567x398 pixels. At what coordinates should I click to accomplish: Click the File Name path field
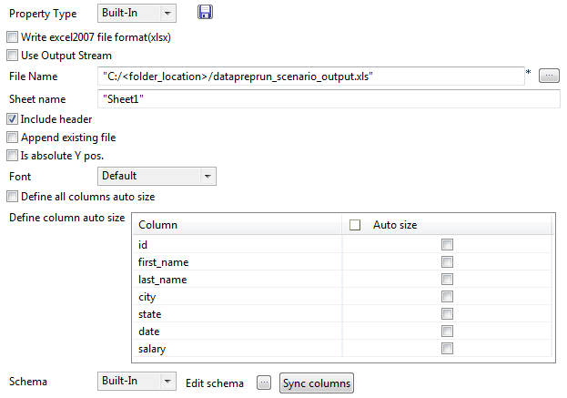309,77
